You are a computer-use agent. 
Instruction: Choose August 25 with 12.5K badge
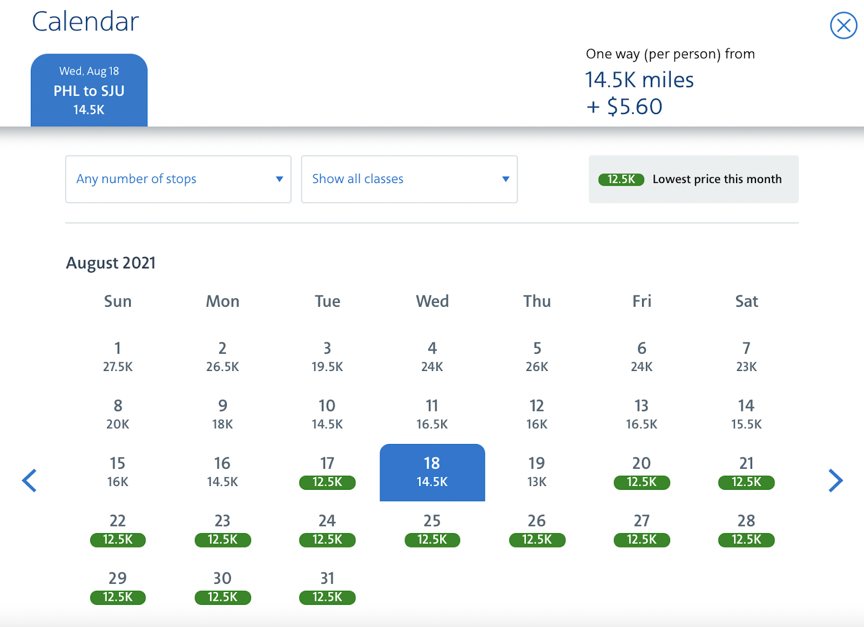[432, 530]
